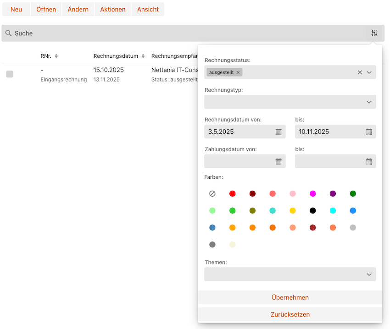Open the Themen dropdown
The width and height of the screenshot is (390, 329).
click(369, 274)
